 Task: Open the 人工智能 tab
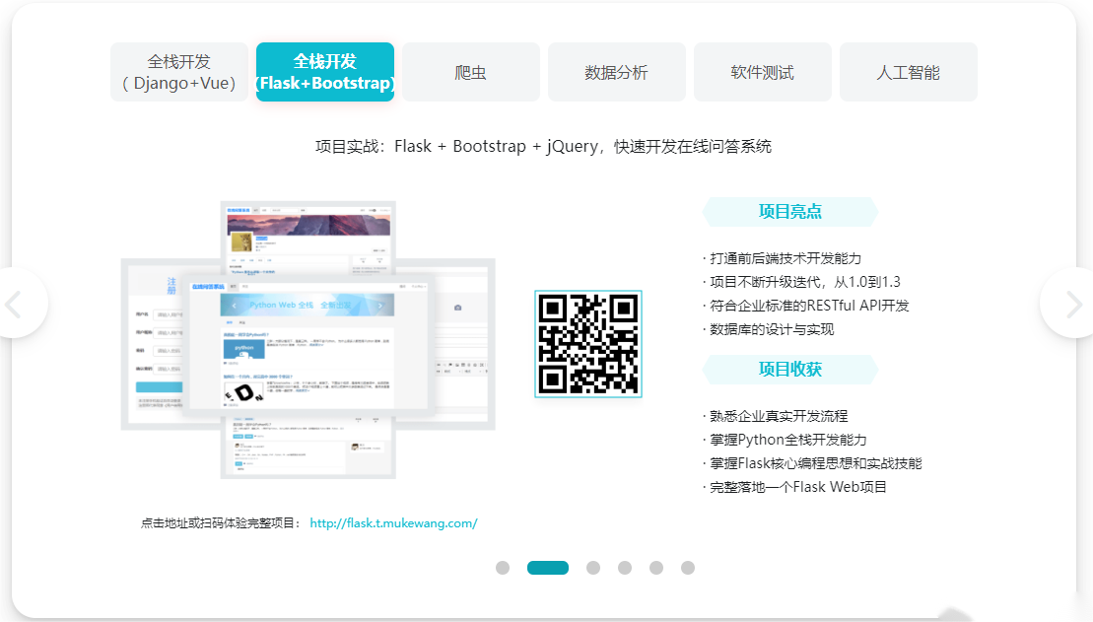(909, 72)
